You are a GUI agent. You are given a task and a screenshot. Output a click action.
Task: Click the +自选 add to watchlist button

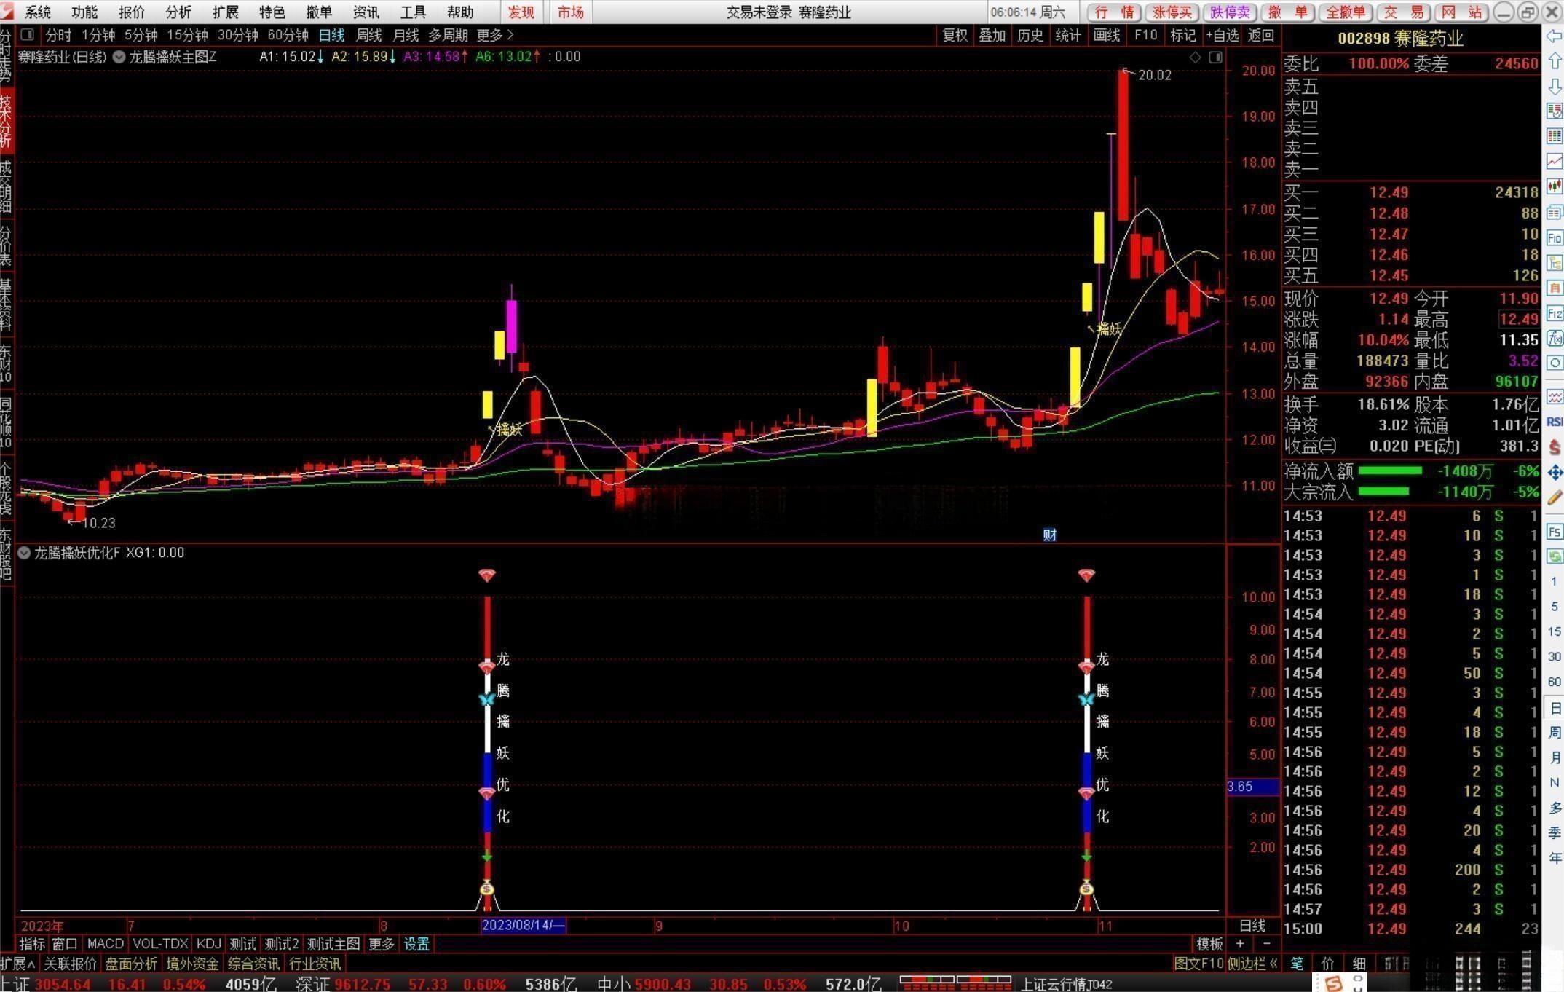pos(1222,35)
